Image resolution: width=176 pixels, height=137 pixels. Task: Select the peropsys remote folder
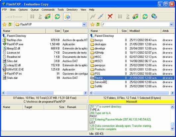point(100,65)
